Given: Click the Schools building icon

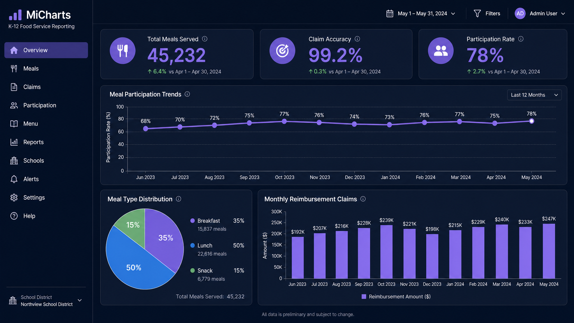Looking at the screenshot, I should tap(14, 161).
